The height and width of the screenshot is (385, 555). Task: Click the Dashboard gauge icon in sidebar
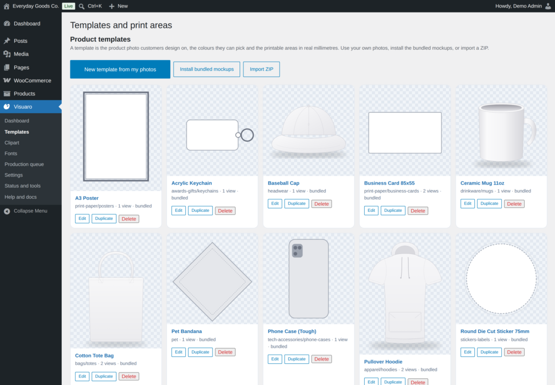pyautogui.click(x=7, y=23)
